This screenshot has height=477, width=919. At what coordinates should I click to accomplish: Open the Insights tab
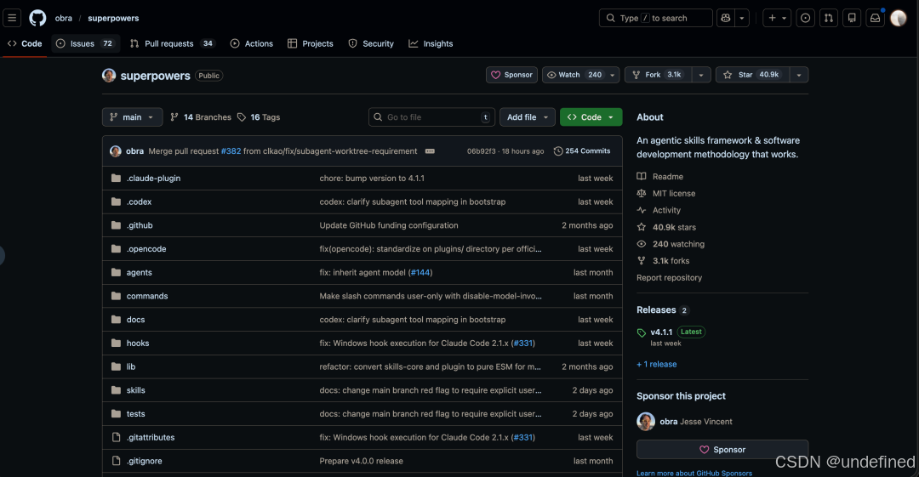click(431, 43)
